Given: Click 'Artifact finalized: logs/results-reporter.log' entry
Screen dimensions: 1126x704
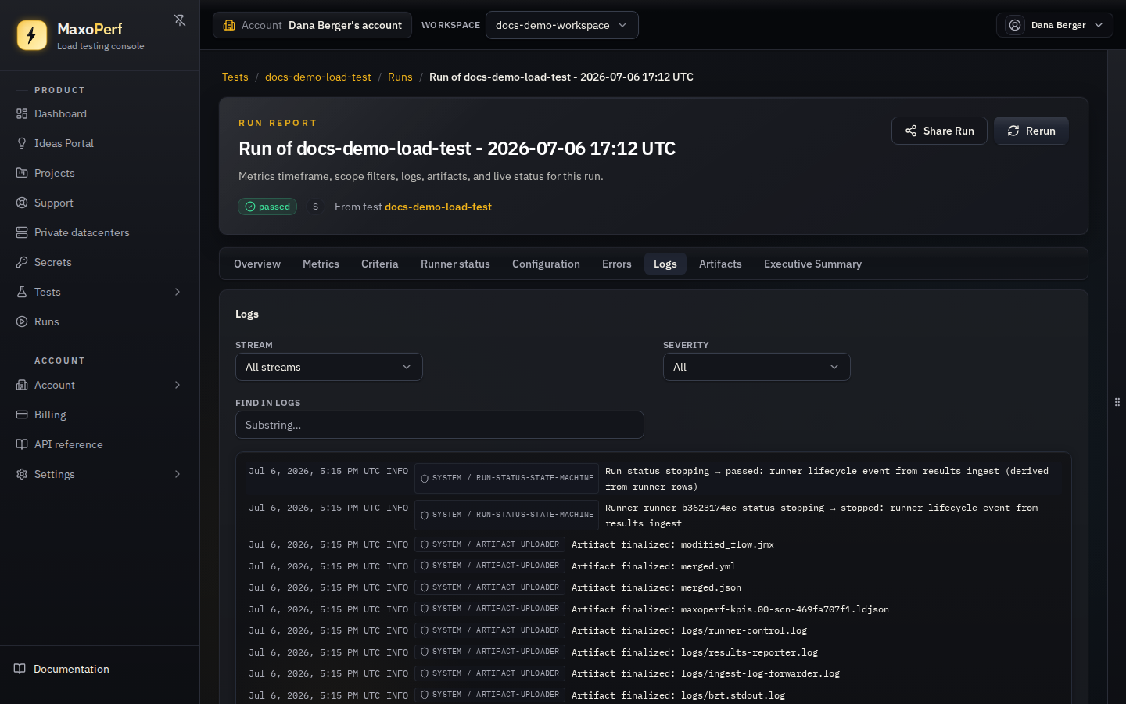Looking at the screenshot, I should tap(694, 652).
